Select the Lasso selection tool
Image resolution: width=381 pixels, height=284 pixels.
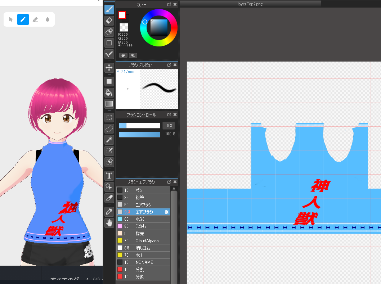[x=109, y=129]
